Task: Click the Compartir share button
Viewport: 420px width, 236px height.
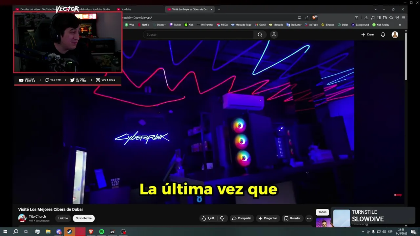Action: pyautogui.click(x=241, y=218)
